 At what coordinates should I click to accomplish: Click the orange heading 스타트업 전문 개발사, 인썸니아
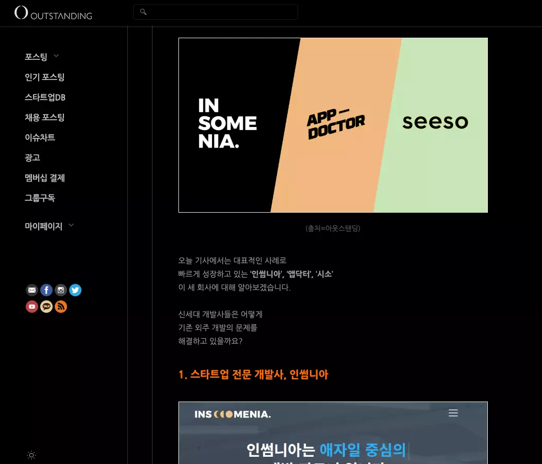tap(253, 374)
